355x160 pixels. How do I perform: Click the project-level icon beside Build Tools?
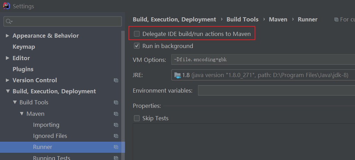pyautogui.click(x=116, y=103)
